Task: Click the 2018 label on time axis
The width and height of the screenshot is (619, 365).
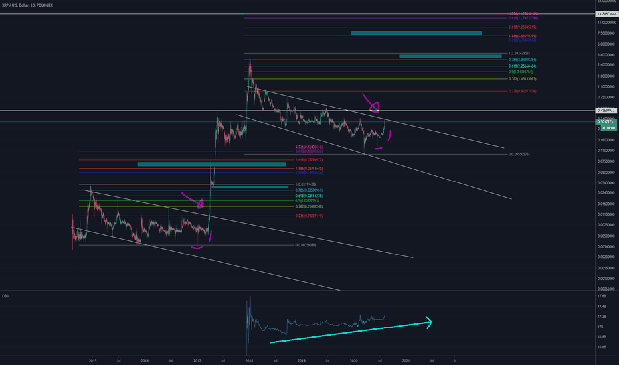Action: 249,360
